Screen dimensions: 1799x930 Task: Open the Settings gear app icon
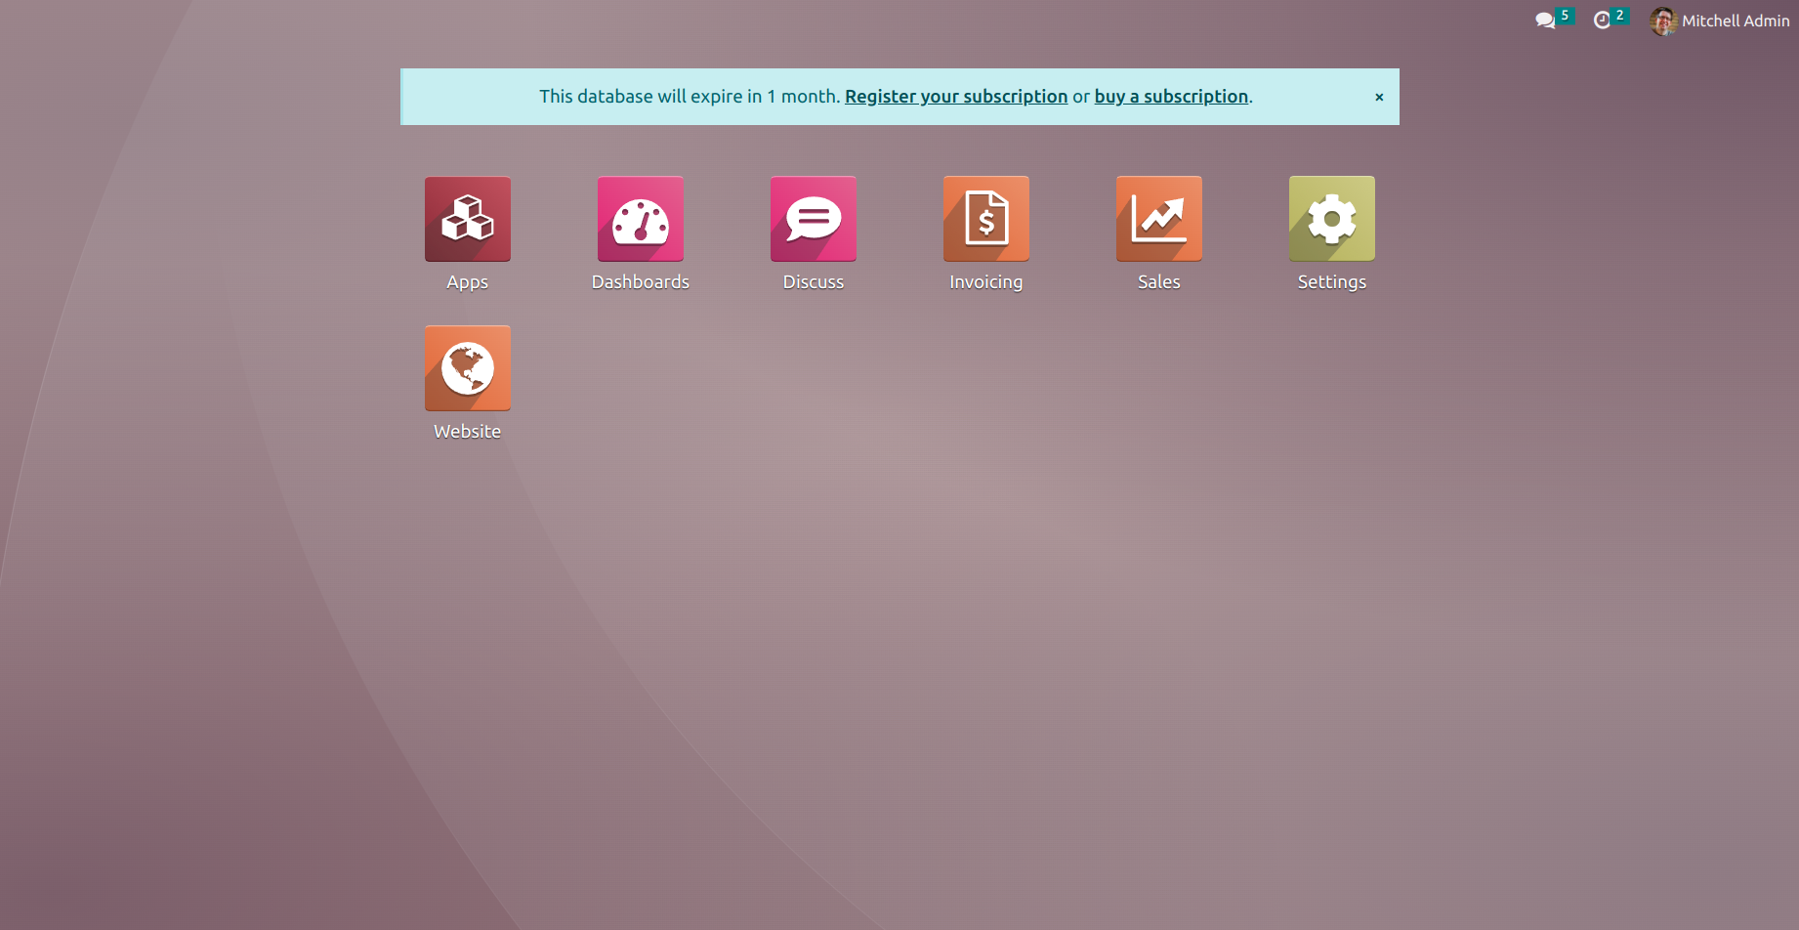pos(1332,219)
